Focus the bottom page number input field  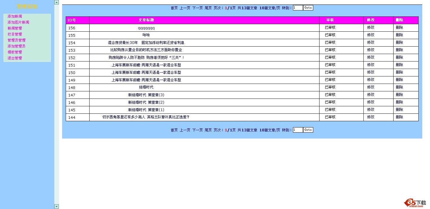click(x=298, y=130)
